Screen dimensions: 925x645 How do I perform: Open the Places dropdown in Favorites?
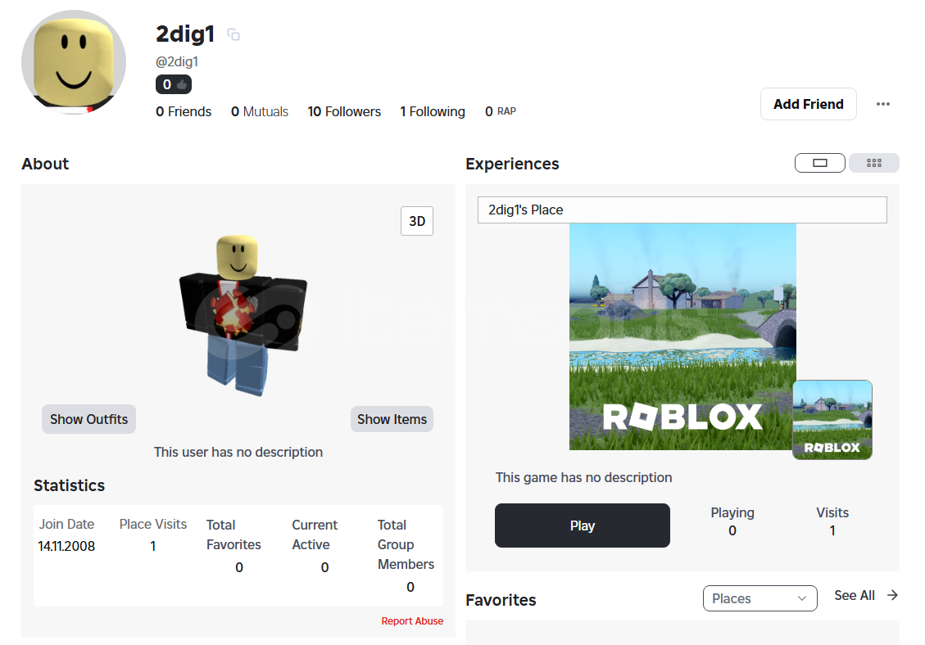coord(759,598)
